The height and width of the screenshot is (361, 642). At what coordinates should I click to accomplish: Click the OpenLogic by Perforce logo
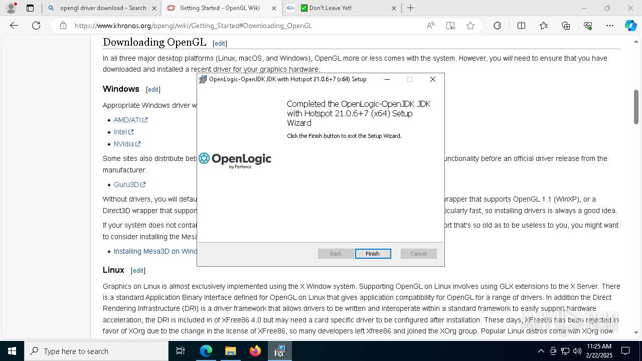pyautogui.click(x=235, y=160)
